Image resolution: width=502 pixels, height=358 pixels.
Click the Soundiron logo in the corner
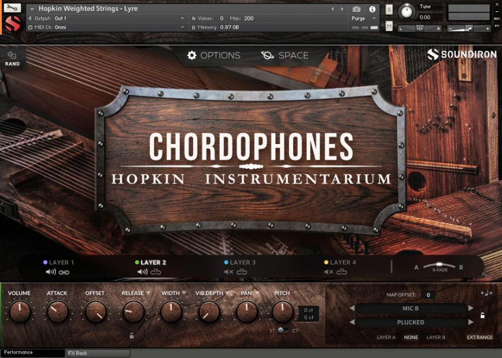[x=462, y=54]
